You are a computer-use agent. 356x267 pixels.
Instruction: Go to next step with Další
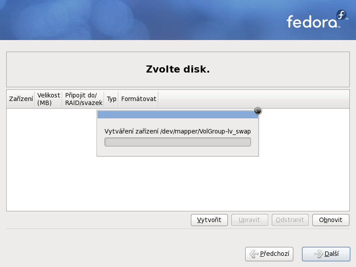coord(326,254)
